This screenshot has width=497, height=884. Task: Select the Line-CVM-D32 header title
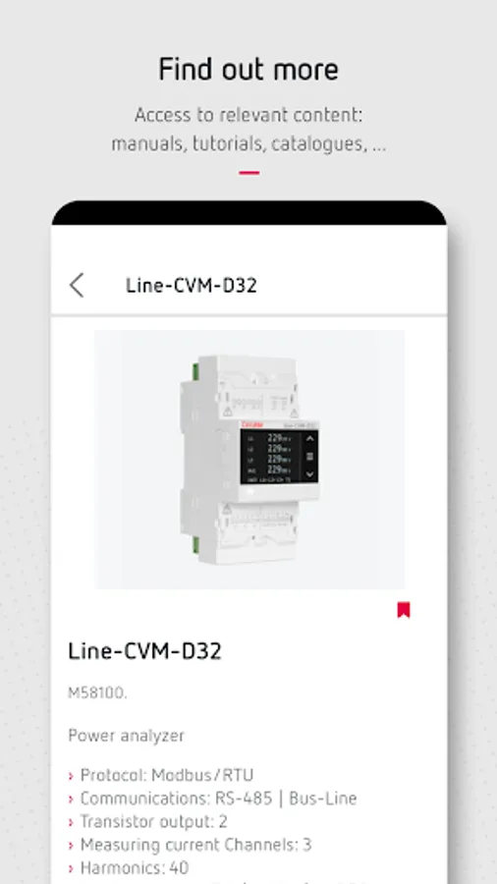pyautogui.click(x=191, y=285)
